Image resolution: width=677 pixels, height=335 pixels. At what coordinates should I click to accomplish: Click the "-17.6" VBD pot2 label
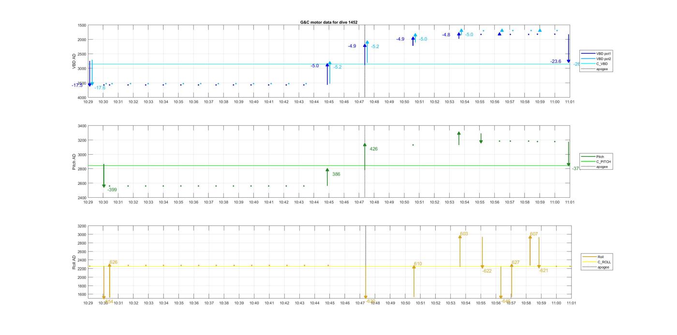click(x=100, y=87)
